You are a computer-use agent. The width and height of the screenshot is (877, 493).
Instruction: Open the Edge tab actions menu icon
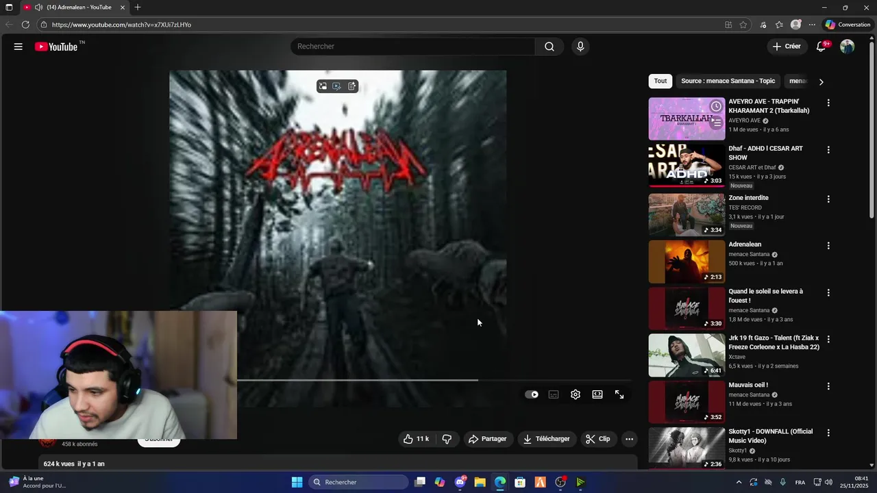9,8
